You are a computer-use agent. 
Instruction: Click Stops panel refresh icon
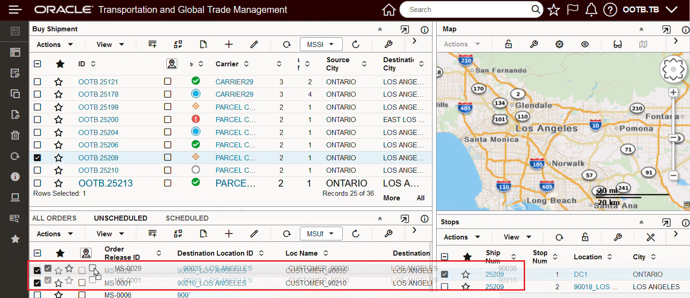pyautogui.click(x=559, y=237)
